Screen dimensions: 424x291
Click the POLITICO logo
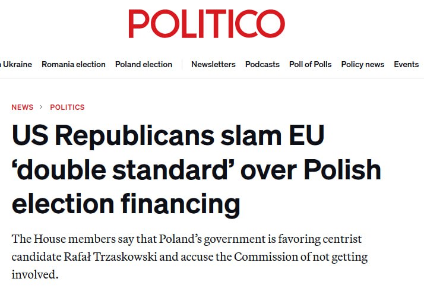coord(206,24)
